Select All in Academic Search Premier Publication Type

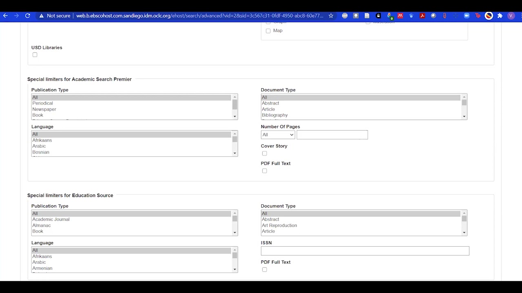coord(131,97)
